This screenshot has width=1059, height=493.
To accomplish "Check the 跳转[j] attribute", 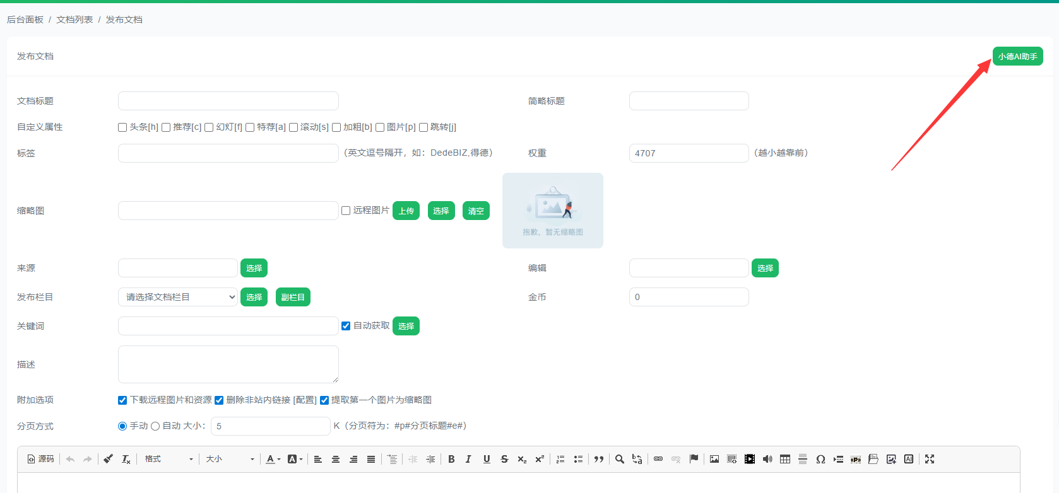I will click(x=423, y=127).
